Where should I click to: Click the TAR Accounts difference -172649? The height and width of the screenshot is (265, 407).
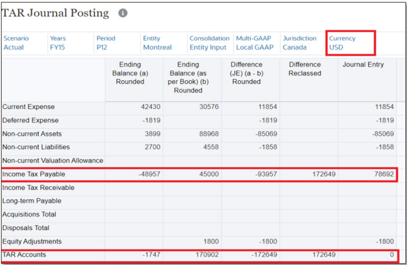250,255
